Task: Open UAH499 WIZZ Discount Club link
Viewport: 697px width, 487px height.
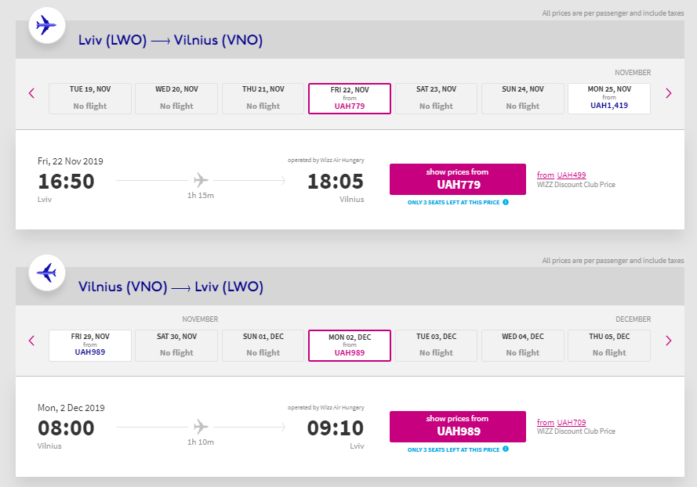Action: pyautogui.click(x=571, y=175)
